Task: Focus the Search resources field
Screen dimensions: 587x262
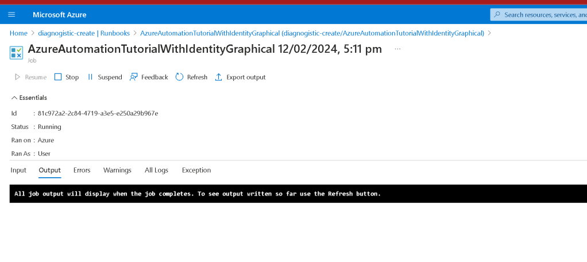Action: coord(539,14)
